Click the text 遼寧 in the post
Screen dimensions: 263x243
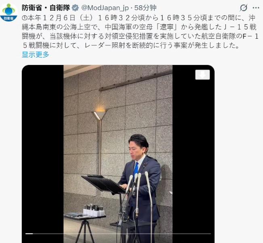(x=166, y=27)
